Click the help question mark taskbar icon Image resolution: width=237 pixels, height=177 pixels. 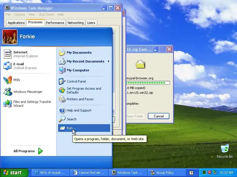[x=191, y=173]
